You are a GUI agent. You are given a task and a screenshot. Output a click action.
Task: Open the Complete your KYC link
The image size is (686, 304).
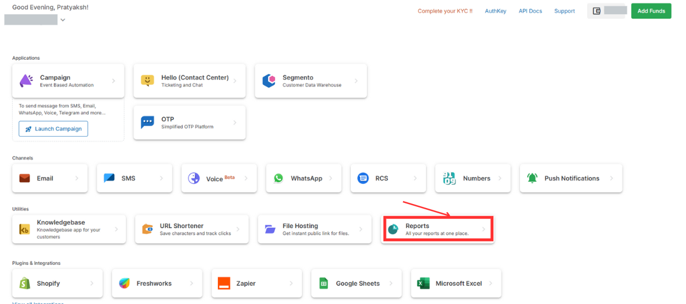445,11
